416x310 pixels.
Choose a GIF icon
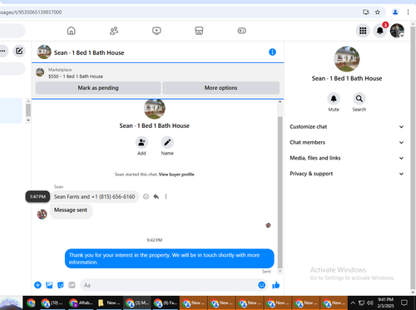tap(72, 285)
